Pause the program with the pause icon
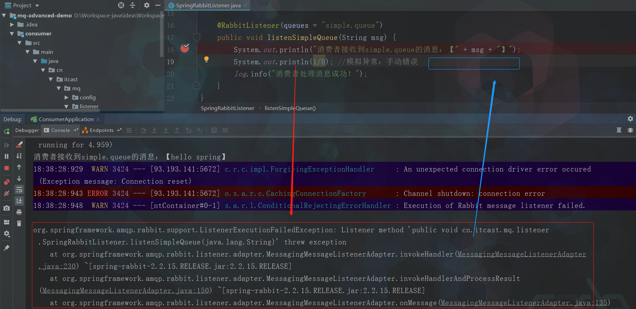The width and height of the screenshot is (636, 309). (7, 157)
